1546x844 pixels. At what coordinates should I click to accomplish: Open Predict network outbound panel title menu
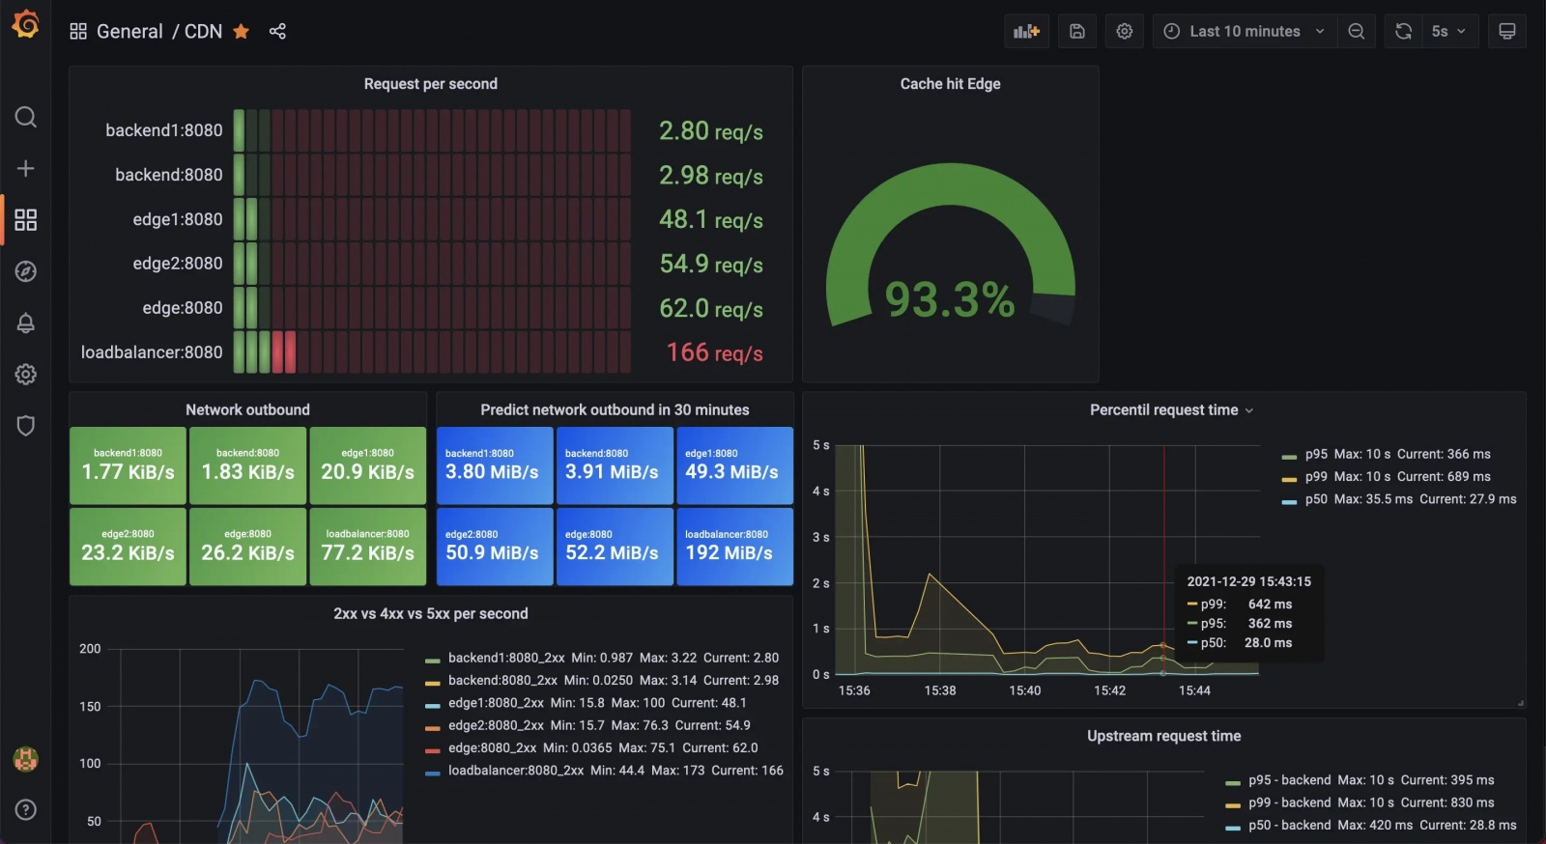(x=615, y=410)
